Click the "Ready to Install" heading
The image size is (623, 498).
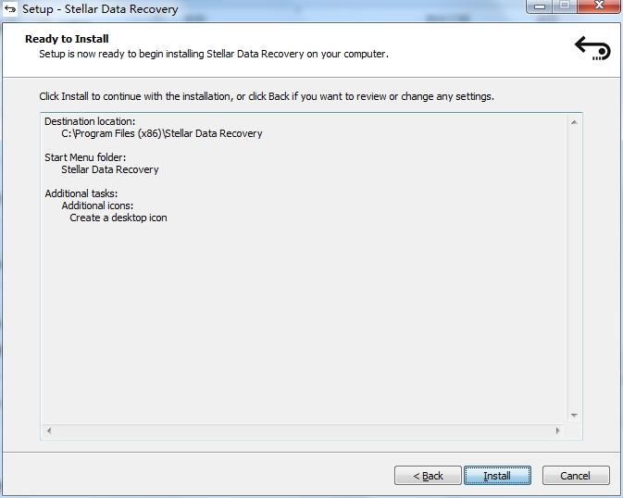tap(67, 39)
